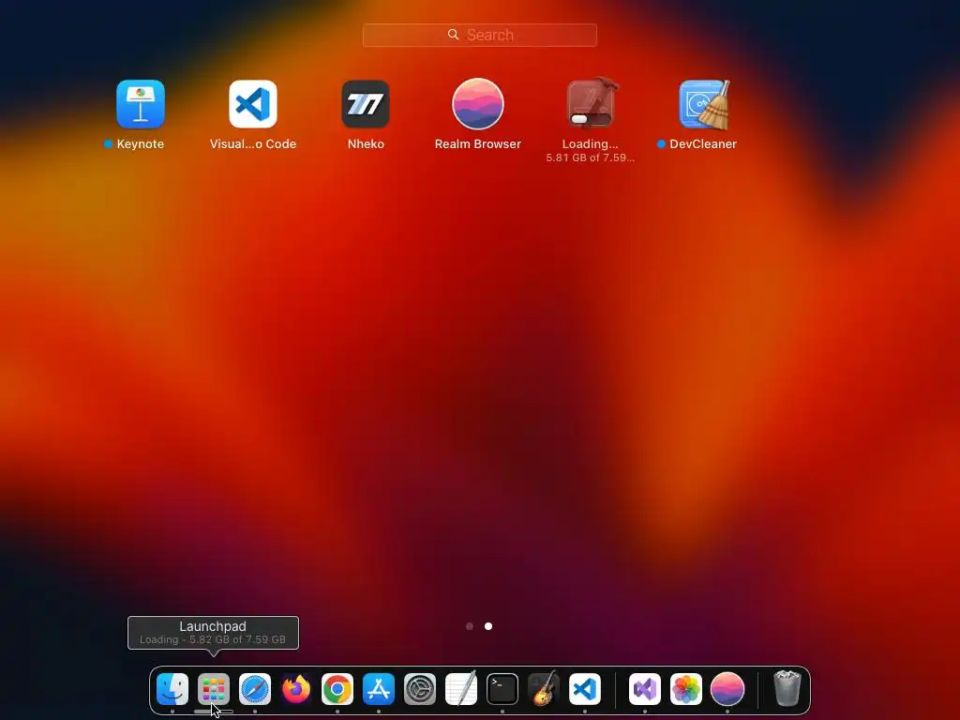Click the "5.81 GB of 7.59..." download status text
Screen dimensions: 960x720
click(591, 157)
